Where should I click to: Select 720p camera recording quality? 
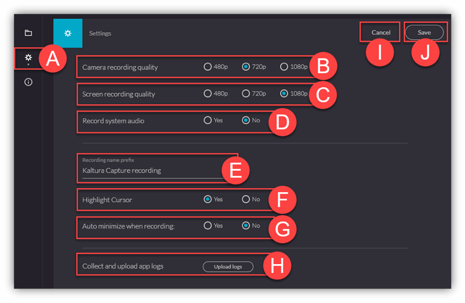[245, 67]
